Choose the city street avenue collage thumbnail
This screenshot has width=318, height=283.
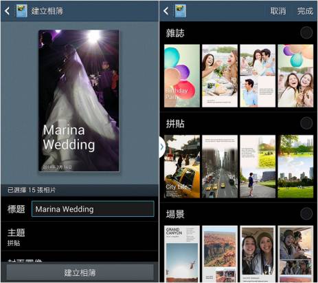click(x=220, y=167)
